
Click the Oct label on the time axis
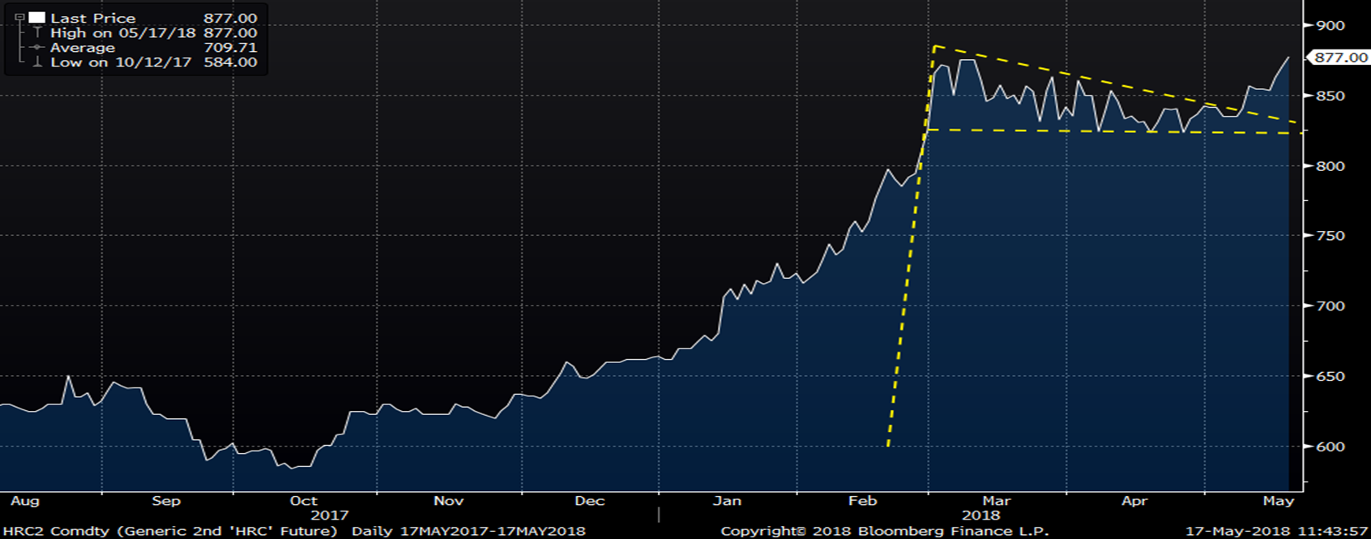(303, 501)
